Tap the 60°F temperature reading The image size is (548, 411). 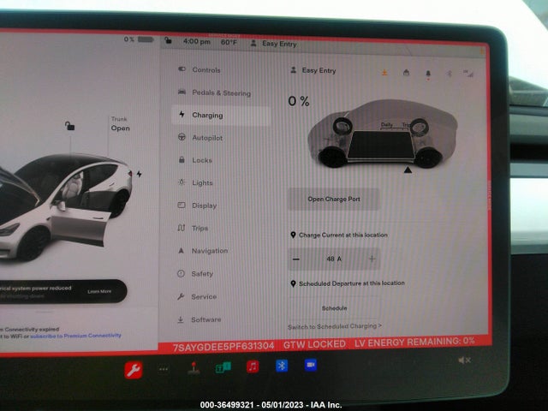click(x=229, y=43)
